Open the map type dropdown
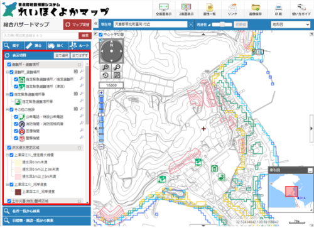 (290, 24)
